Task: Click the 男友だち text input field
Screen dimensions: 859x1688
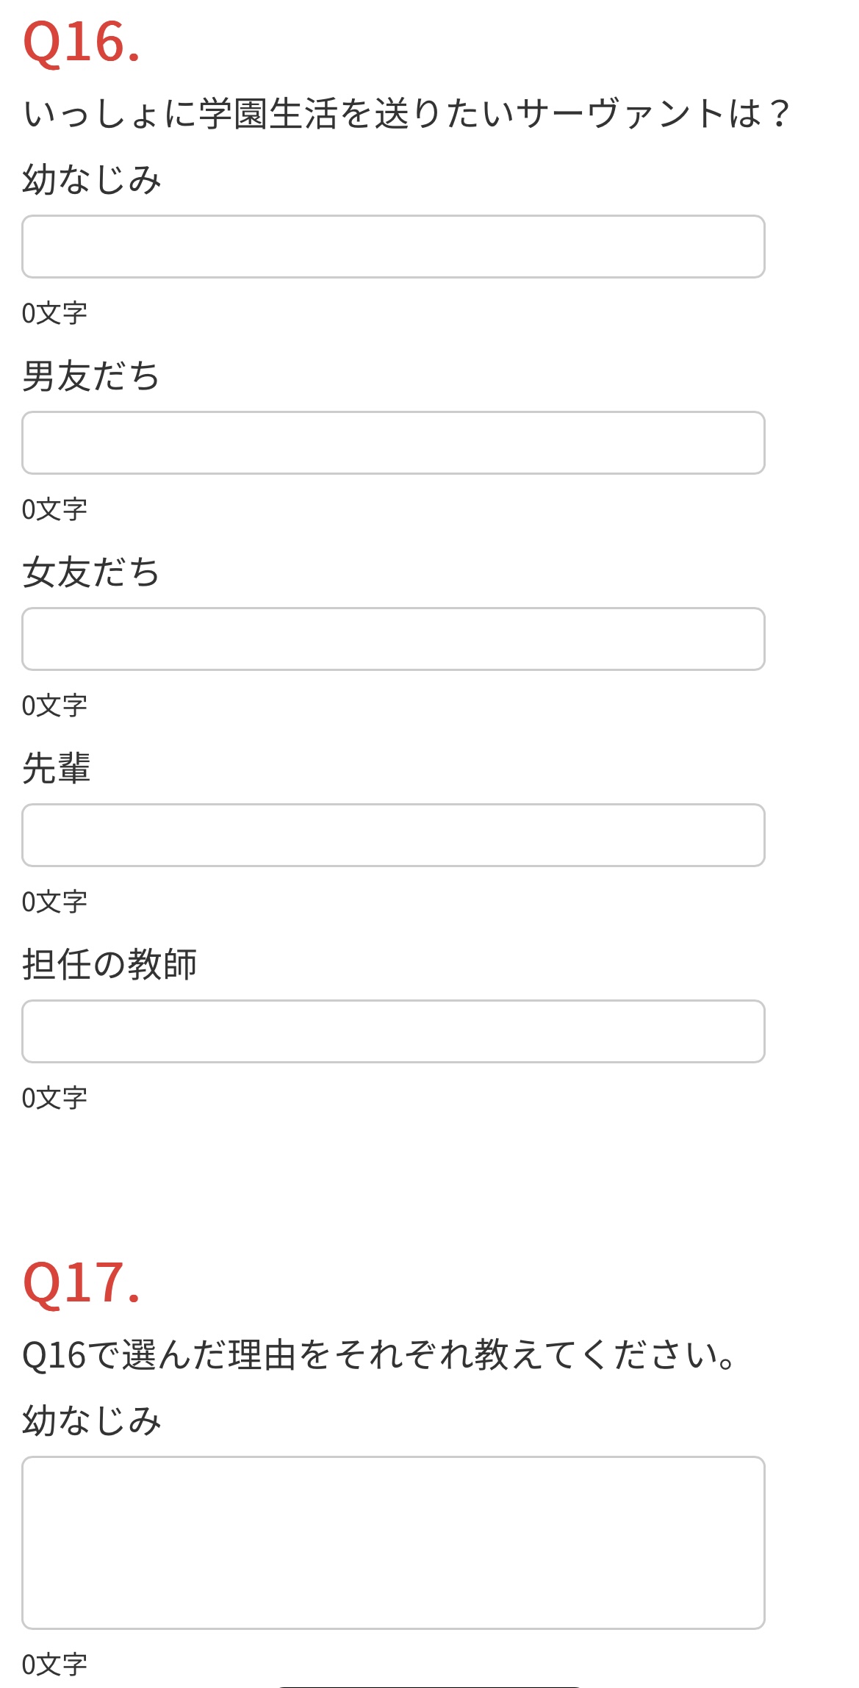Action: (x=393, y=443)
